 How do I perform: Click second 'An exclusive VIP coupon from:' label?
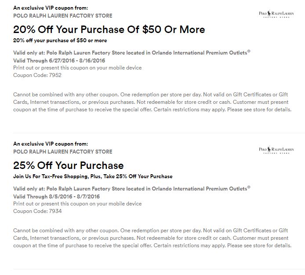[x=51, y=144]
